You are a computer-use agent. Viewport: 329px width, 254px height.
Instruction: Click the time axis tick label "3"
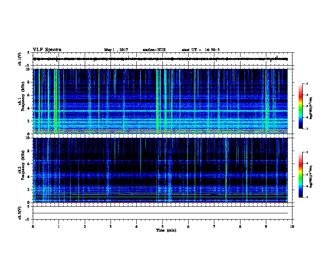click(x=110, y=227)
